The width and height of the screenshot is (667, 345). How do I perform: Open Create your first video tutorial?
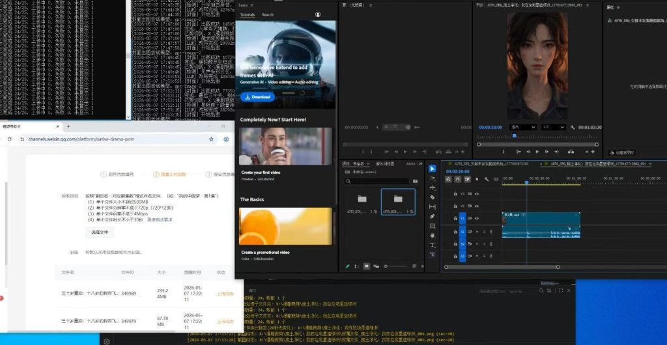[x=285, y=146]
